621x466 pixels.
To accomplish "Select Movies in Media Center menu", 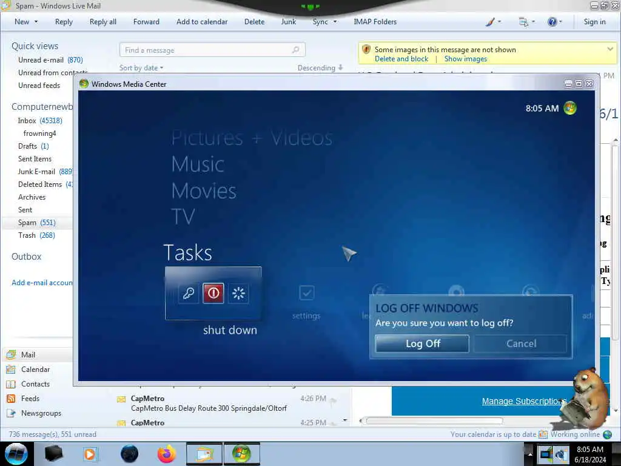I will [x=204, y=191].
